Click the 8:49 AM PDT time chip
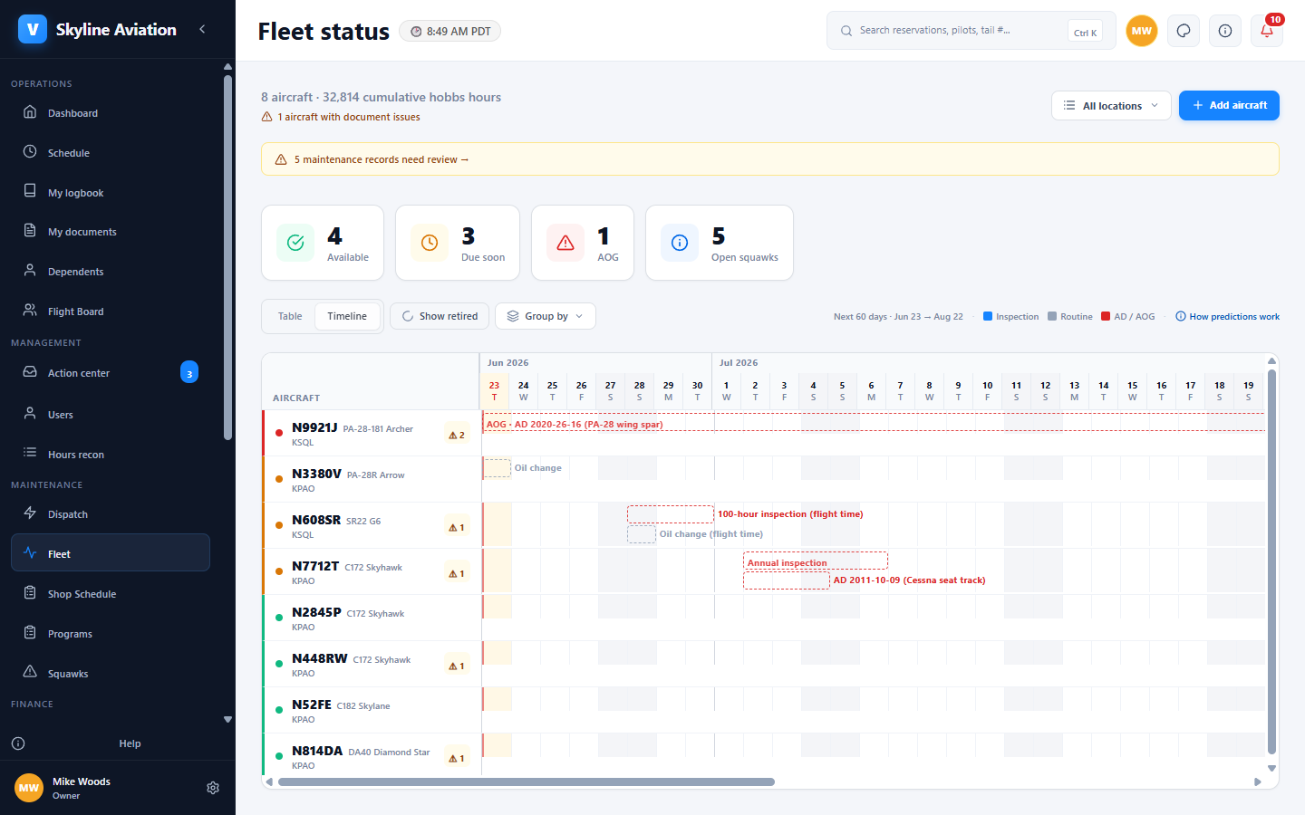 click(450, 31)
